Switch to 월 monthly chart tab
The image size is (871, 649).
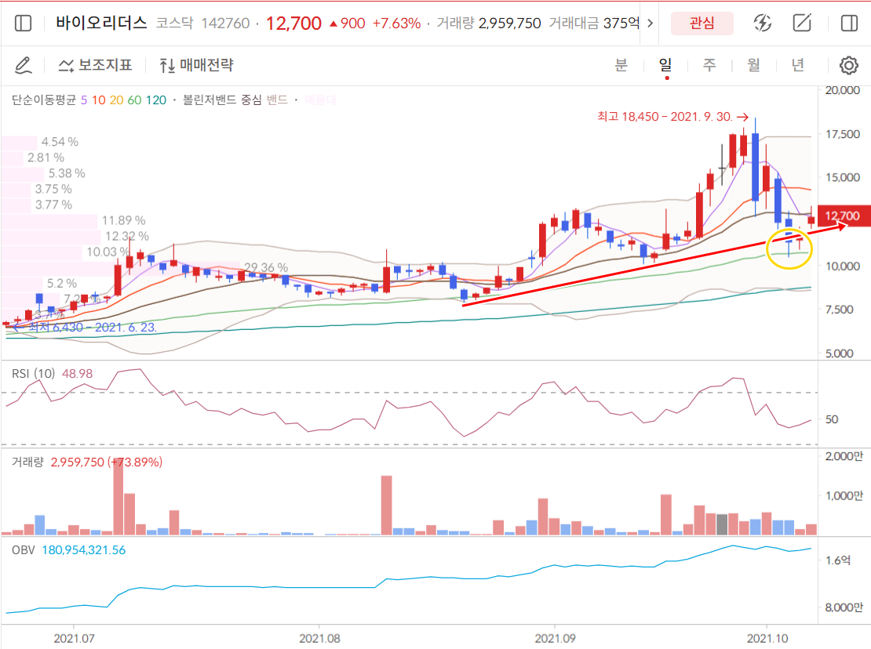click(x=753, y=65)
